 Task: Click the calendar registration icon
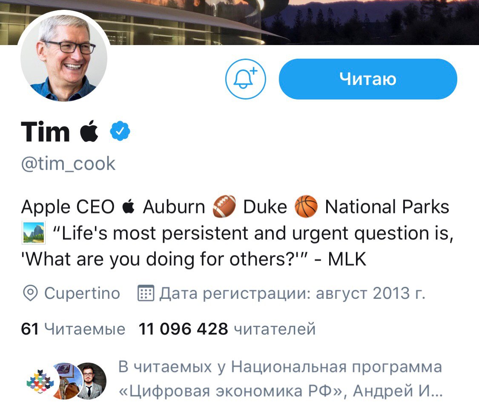tap(146, 293)
